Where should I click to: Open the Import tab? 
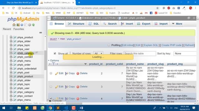[161, 24]
